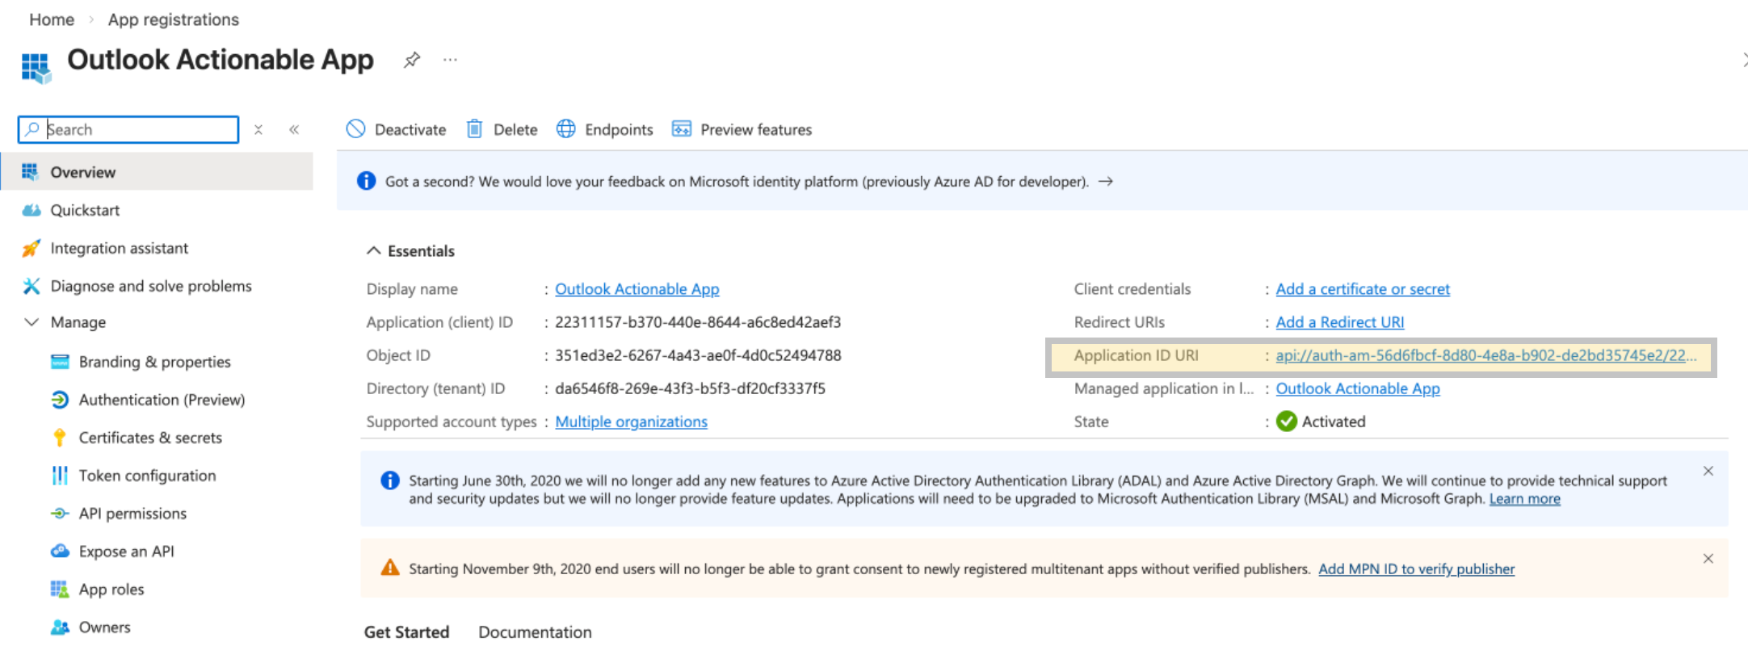Go to Branding & properties
The width and height of the screenshot is (1748, 646).
coord(157,362)
